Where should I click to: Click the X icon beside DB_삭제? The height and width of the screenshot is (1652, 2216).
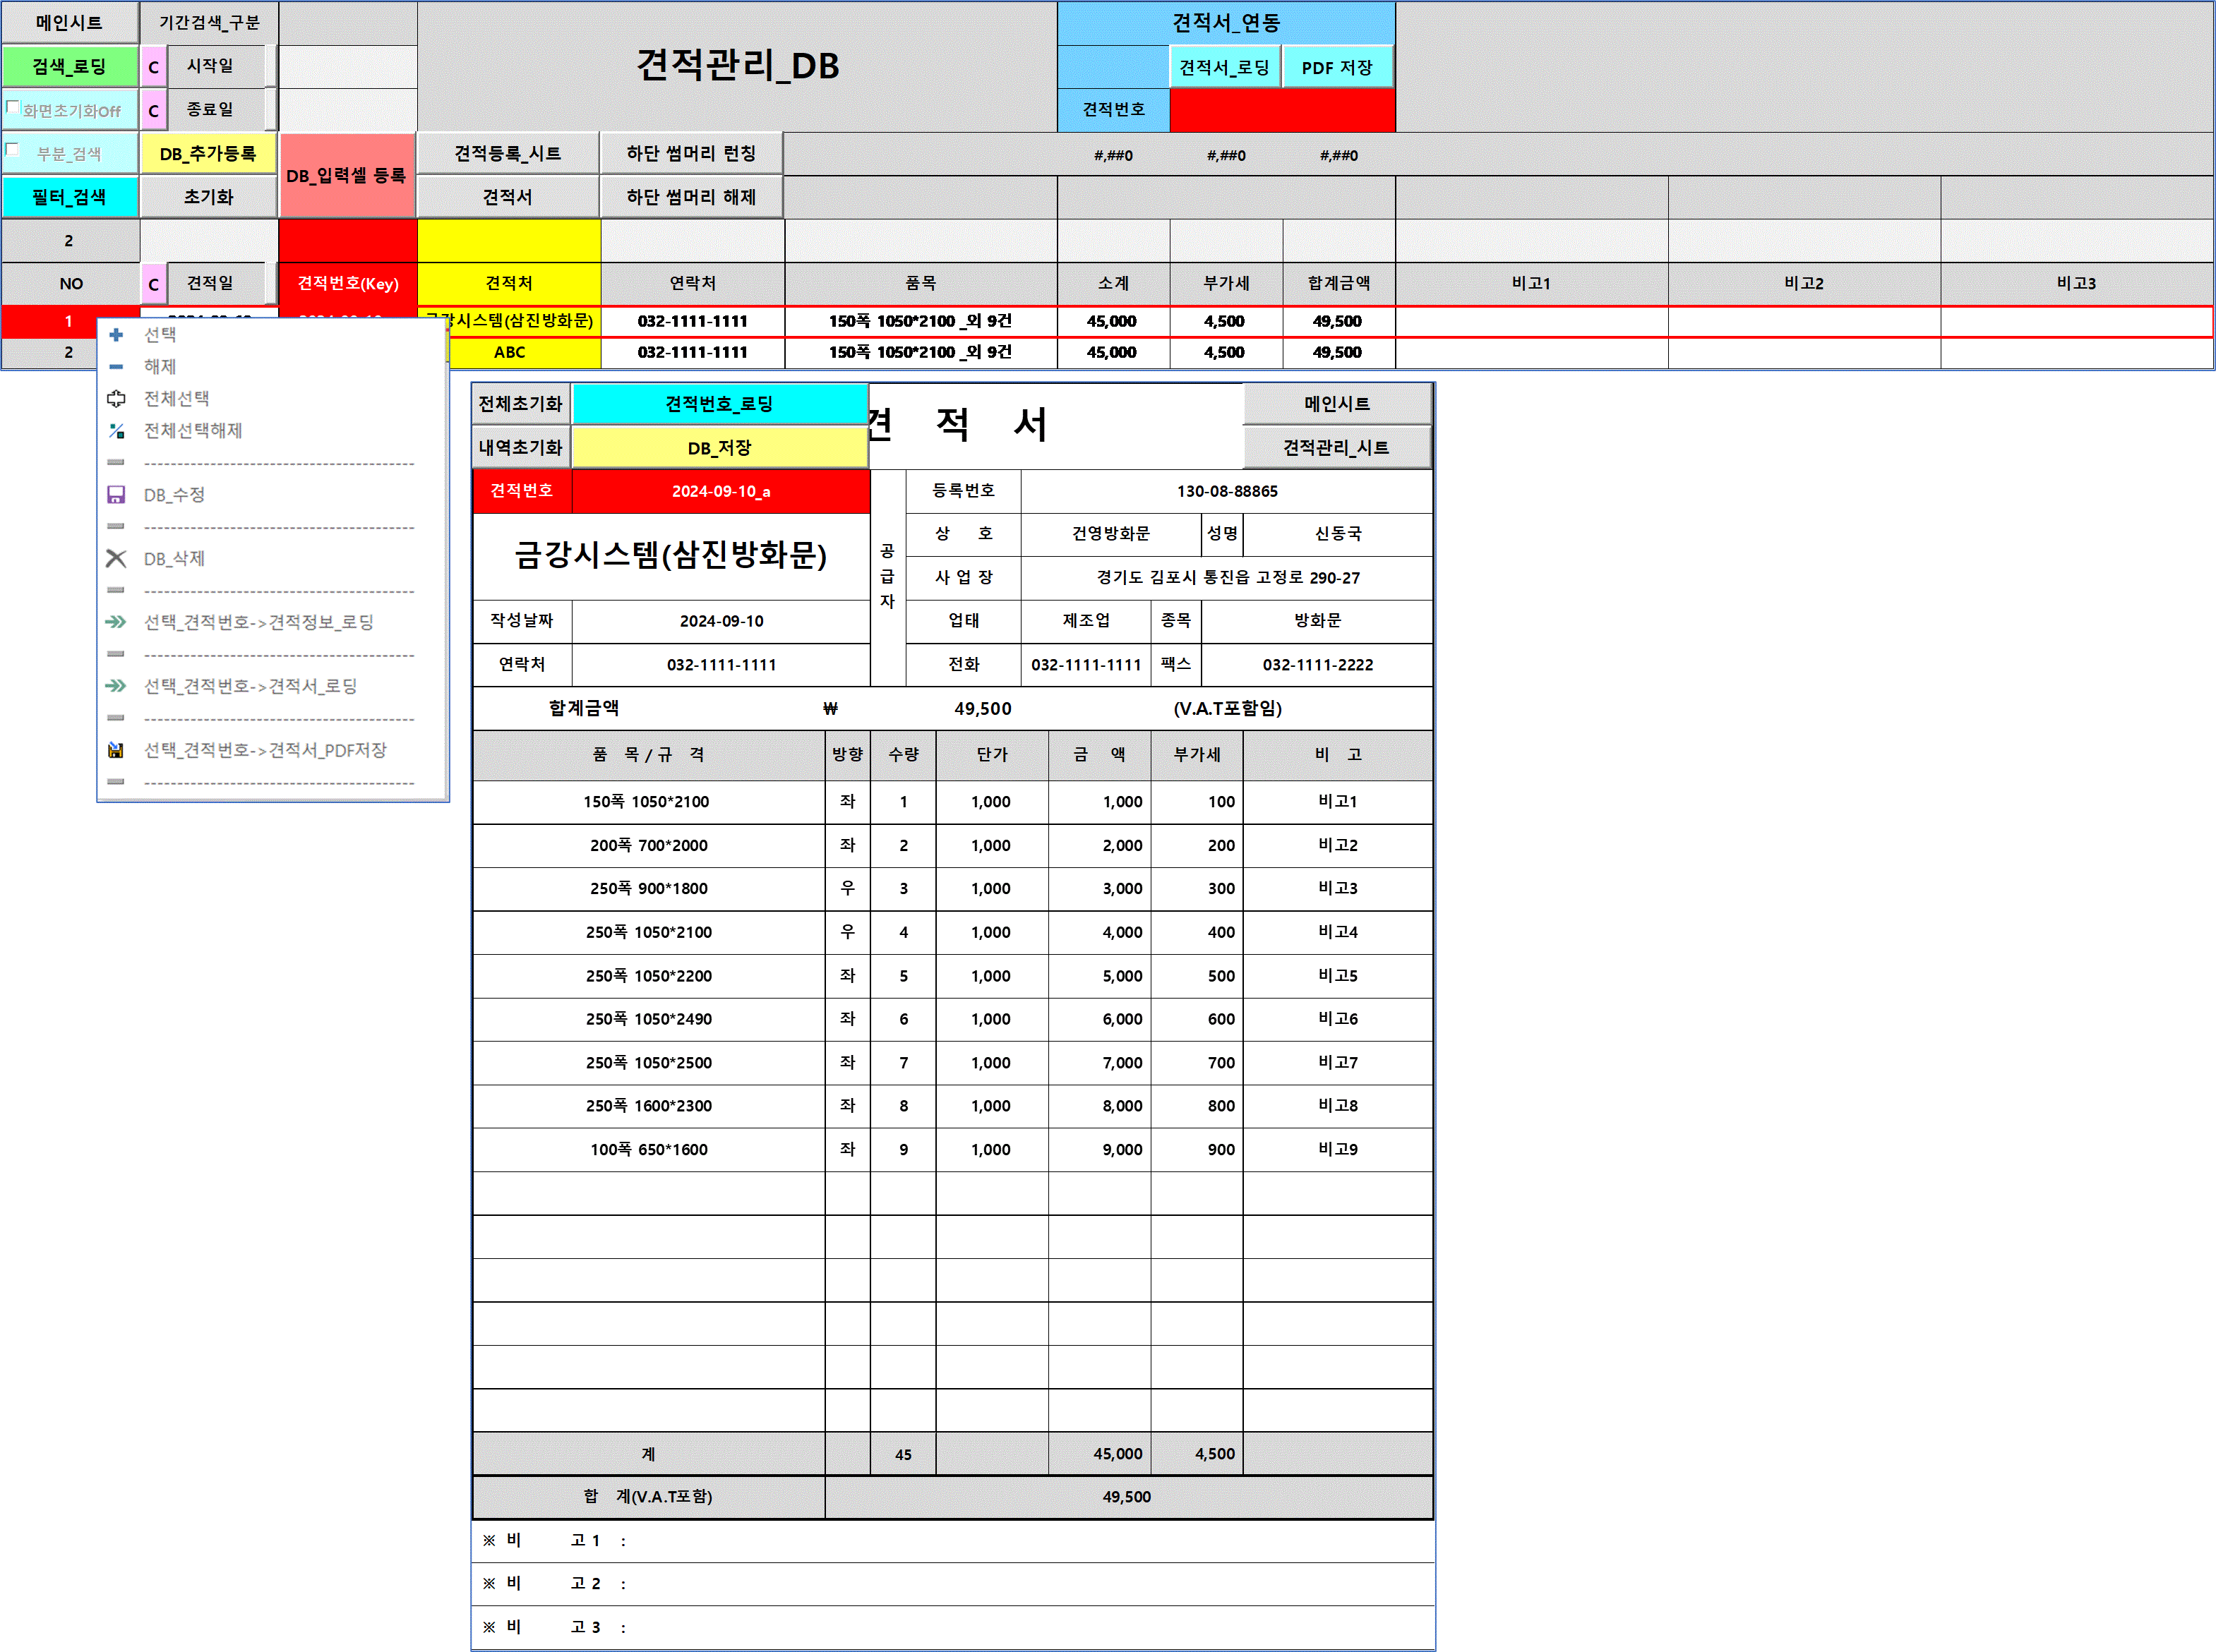pos(116,559)
